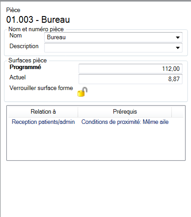Click the Actuel label
Viewport: 191px width, 217px height.
[17, 78]
